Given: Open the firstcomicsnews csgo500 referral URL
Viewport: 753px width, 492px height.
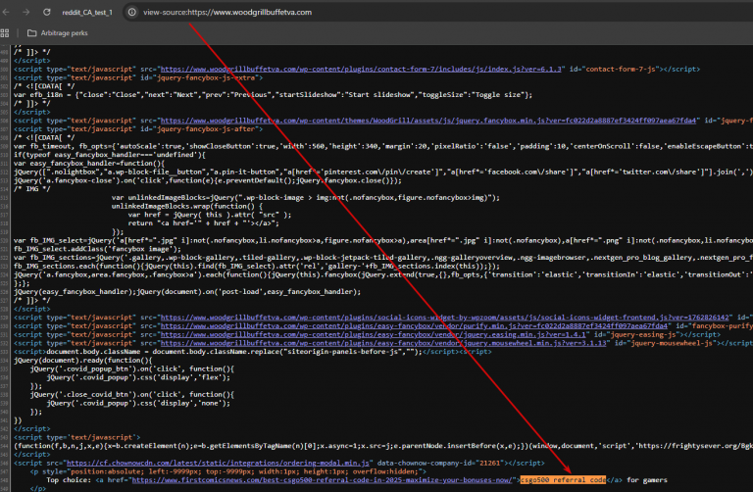Looking at the screenshot, I should tap(323, 480).
